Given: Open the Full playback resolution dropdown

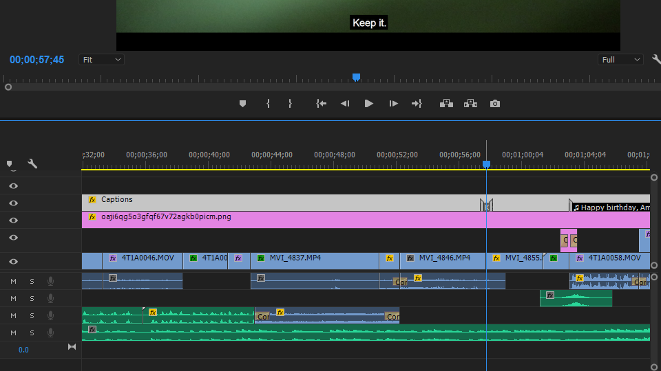Looking at the screenshot, I should pyautogui.click(x=620, y=60).
